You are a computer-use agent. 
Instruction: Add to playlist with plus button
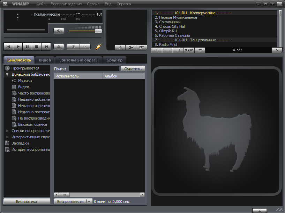157,50
